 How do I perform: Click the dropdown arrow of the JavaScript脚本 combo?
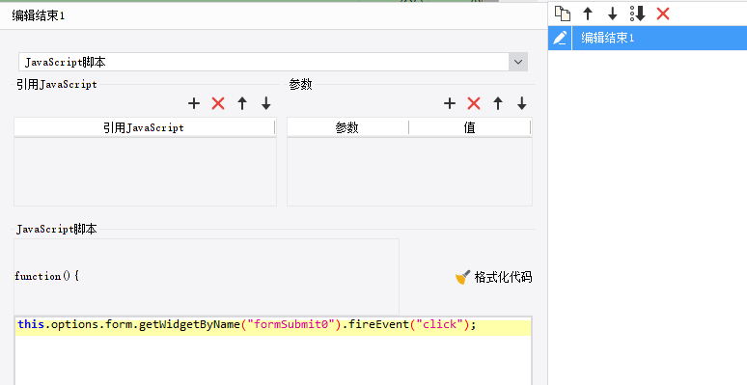click(518, 62)
